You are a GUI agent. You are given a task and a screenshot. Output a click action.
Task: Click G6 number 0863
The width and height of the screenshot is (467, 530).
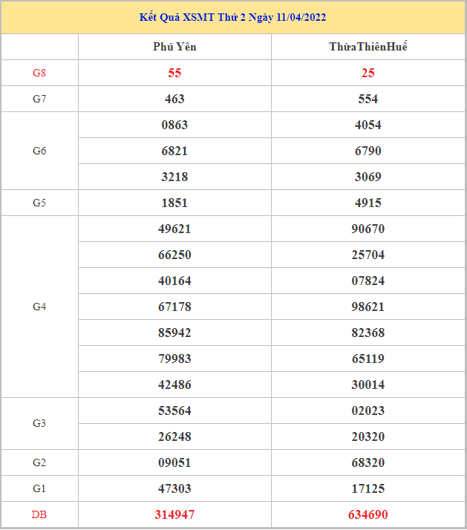pyautogui.click(x=174, y=125)
